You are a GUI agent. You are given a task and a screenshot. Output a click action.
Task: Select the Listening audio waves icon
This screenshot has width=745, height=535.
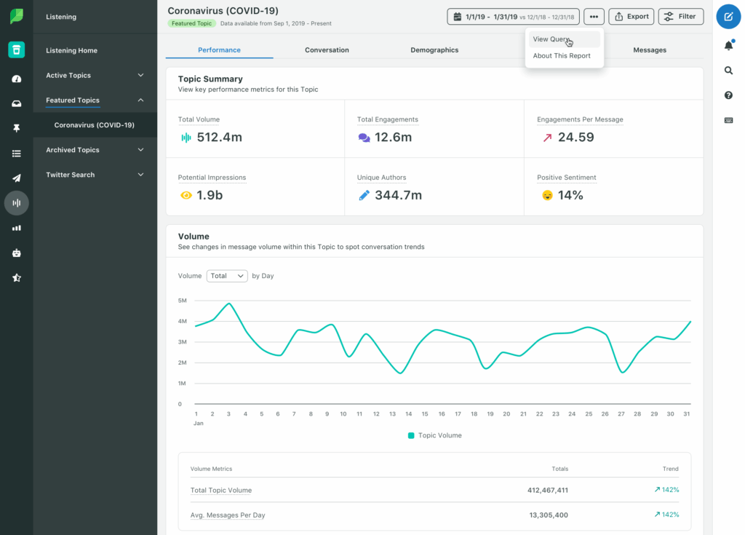(16, 202)
